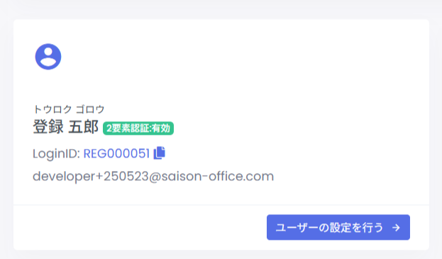Click the user name 登録 五郎
442x259 pixels.
pos(65,127)
